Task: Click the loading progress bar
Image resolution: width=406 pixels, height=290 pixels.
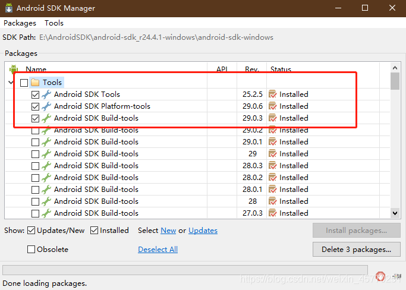Action: tap(185, 270)
